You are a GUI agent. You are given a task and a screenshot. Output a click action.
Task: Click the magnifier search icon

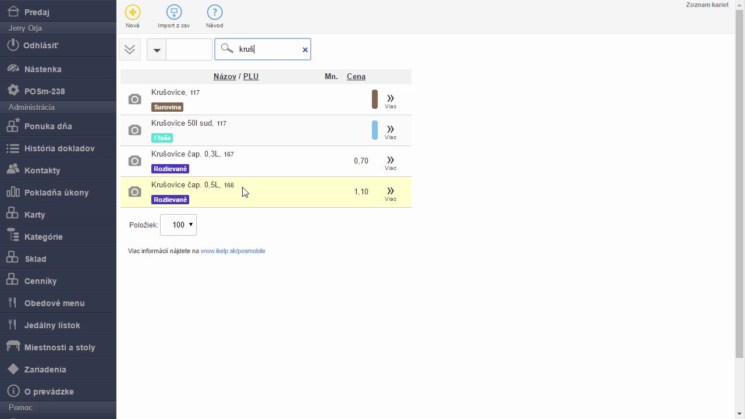pos(227,49)
